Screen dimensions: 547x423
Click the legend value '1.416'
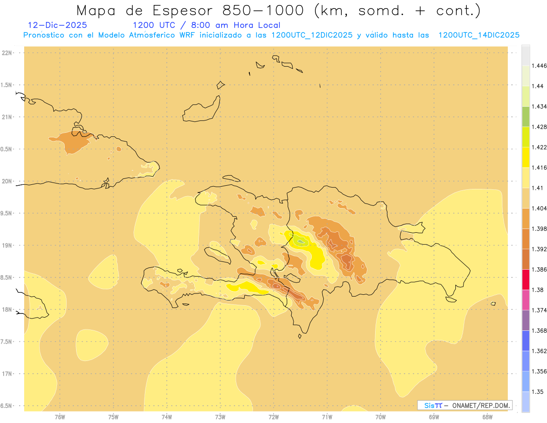click(539, 167)
